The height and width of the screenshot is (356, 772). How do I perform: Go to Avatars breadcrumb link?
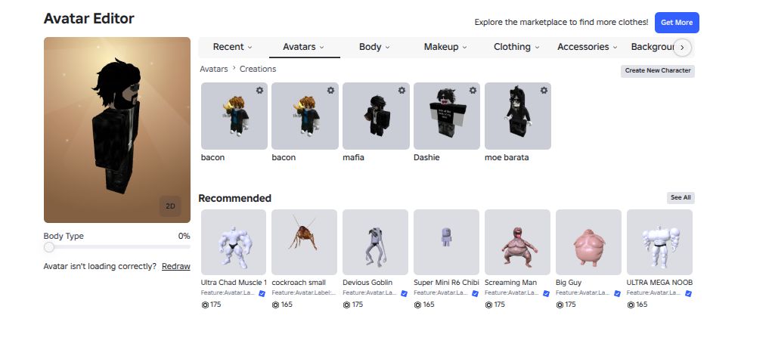pos(214,69)
